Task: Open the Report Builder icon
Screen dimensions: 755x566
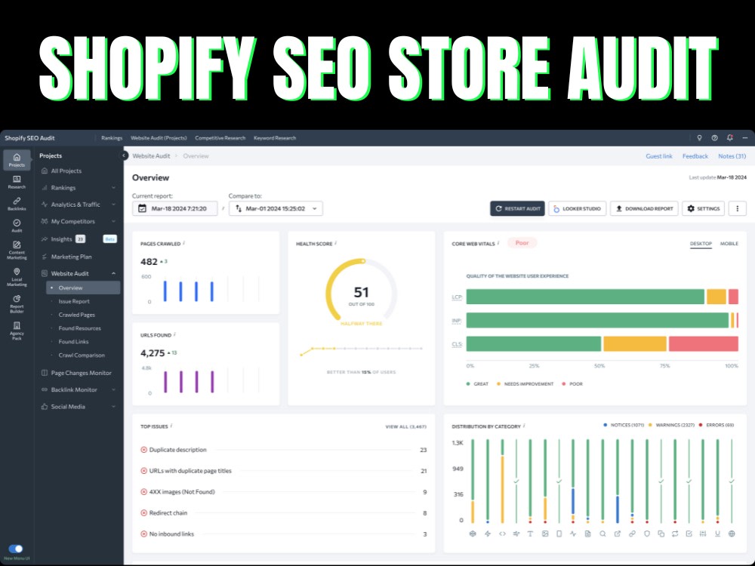Action: (17, 304)
